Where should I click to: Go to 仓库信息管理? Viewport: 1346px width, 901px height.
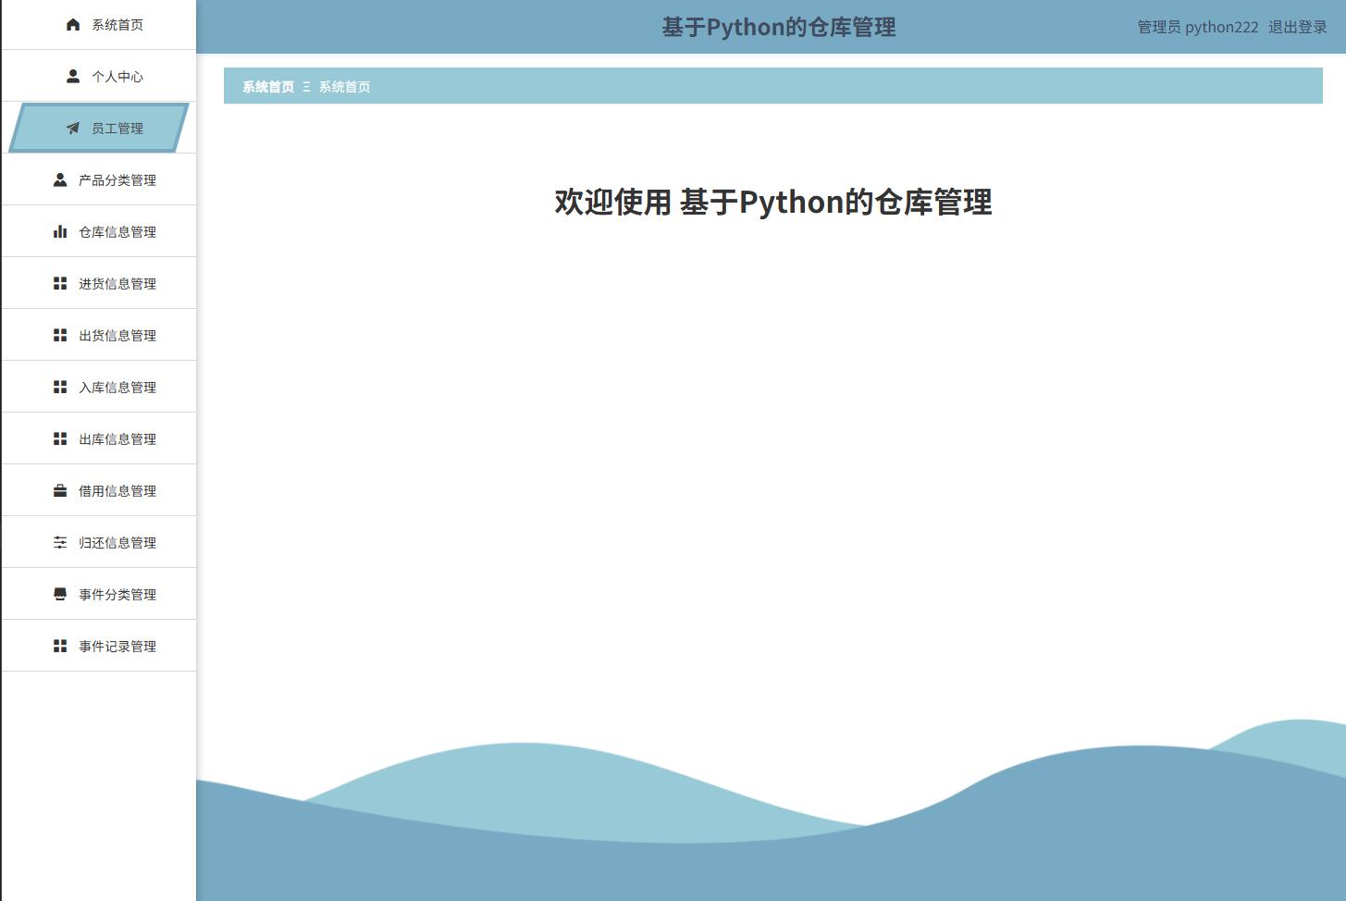tap(99, 231)
